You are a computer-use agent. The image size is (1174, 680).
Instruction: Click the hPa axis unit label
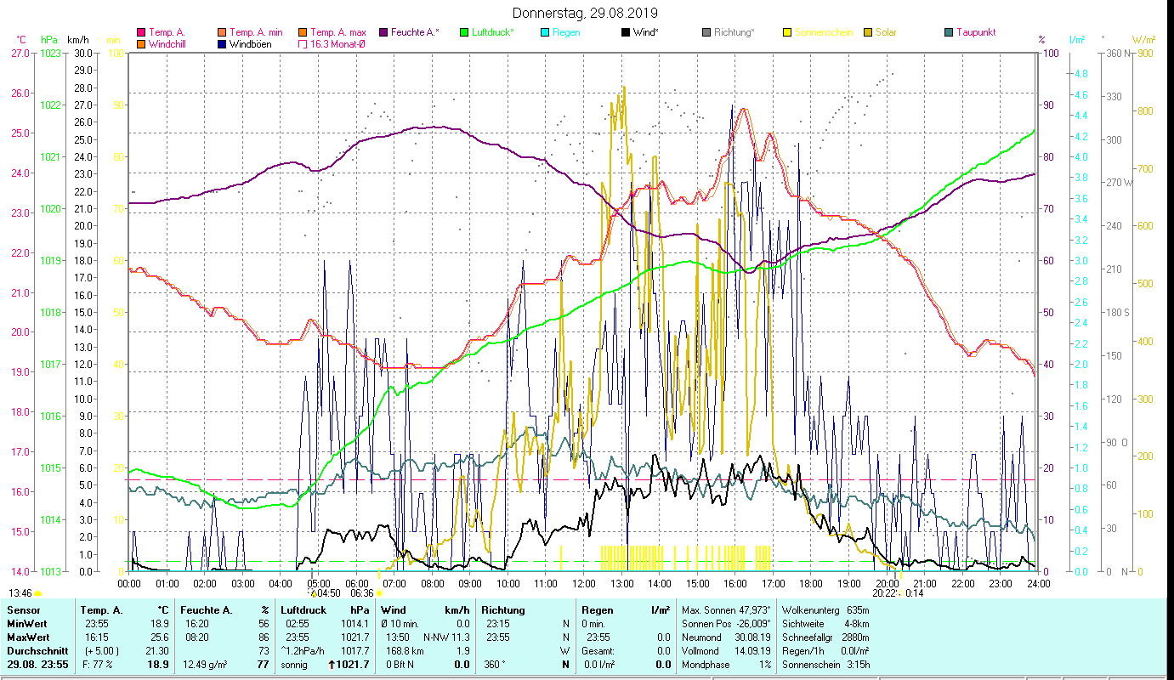pyautogui.click(x=49, y=40)
